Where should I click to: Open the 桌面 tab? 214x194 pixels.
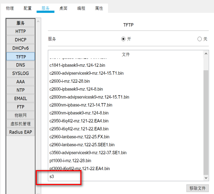[x=63, y=8]
